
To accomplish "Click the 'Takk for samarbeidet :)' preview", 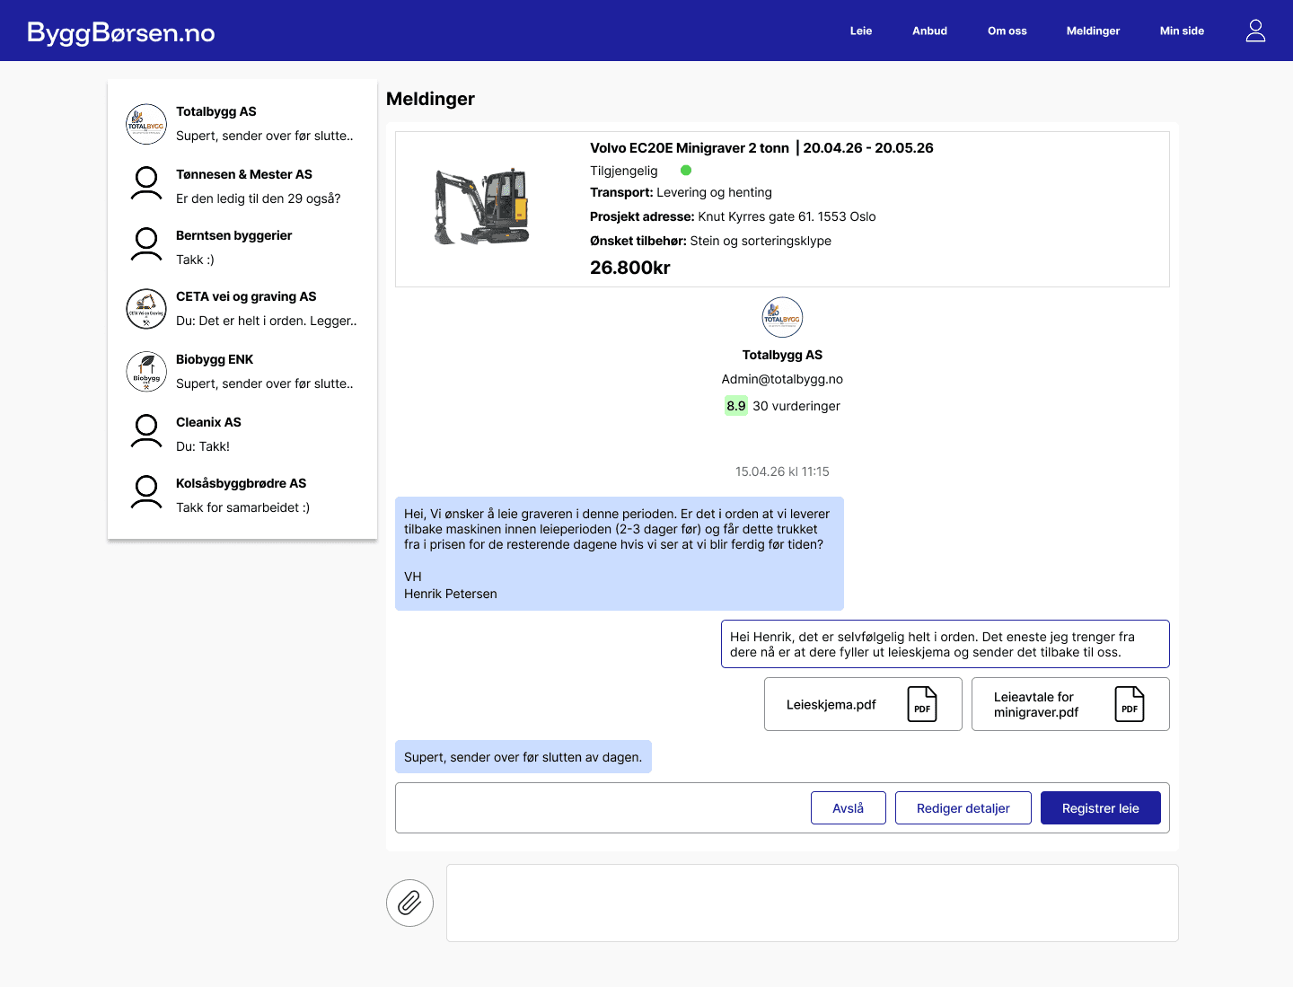I will (x=242, y=507).
